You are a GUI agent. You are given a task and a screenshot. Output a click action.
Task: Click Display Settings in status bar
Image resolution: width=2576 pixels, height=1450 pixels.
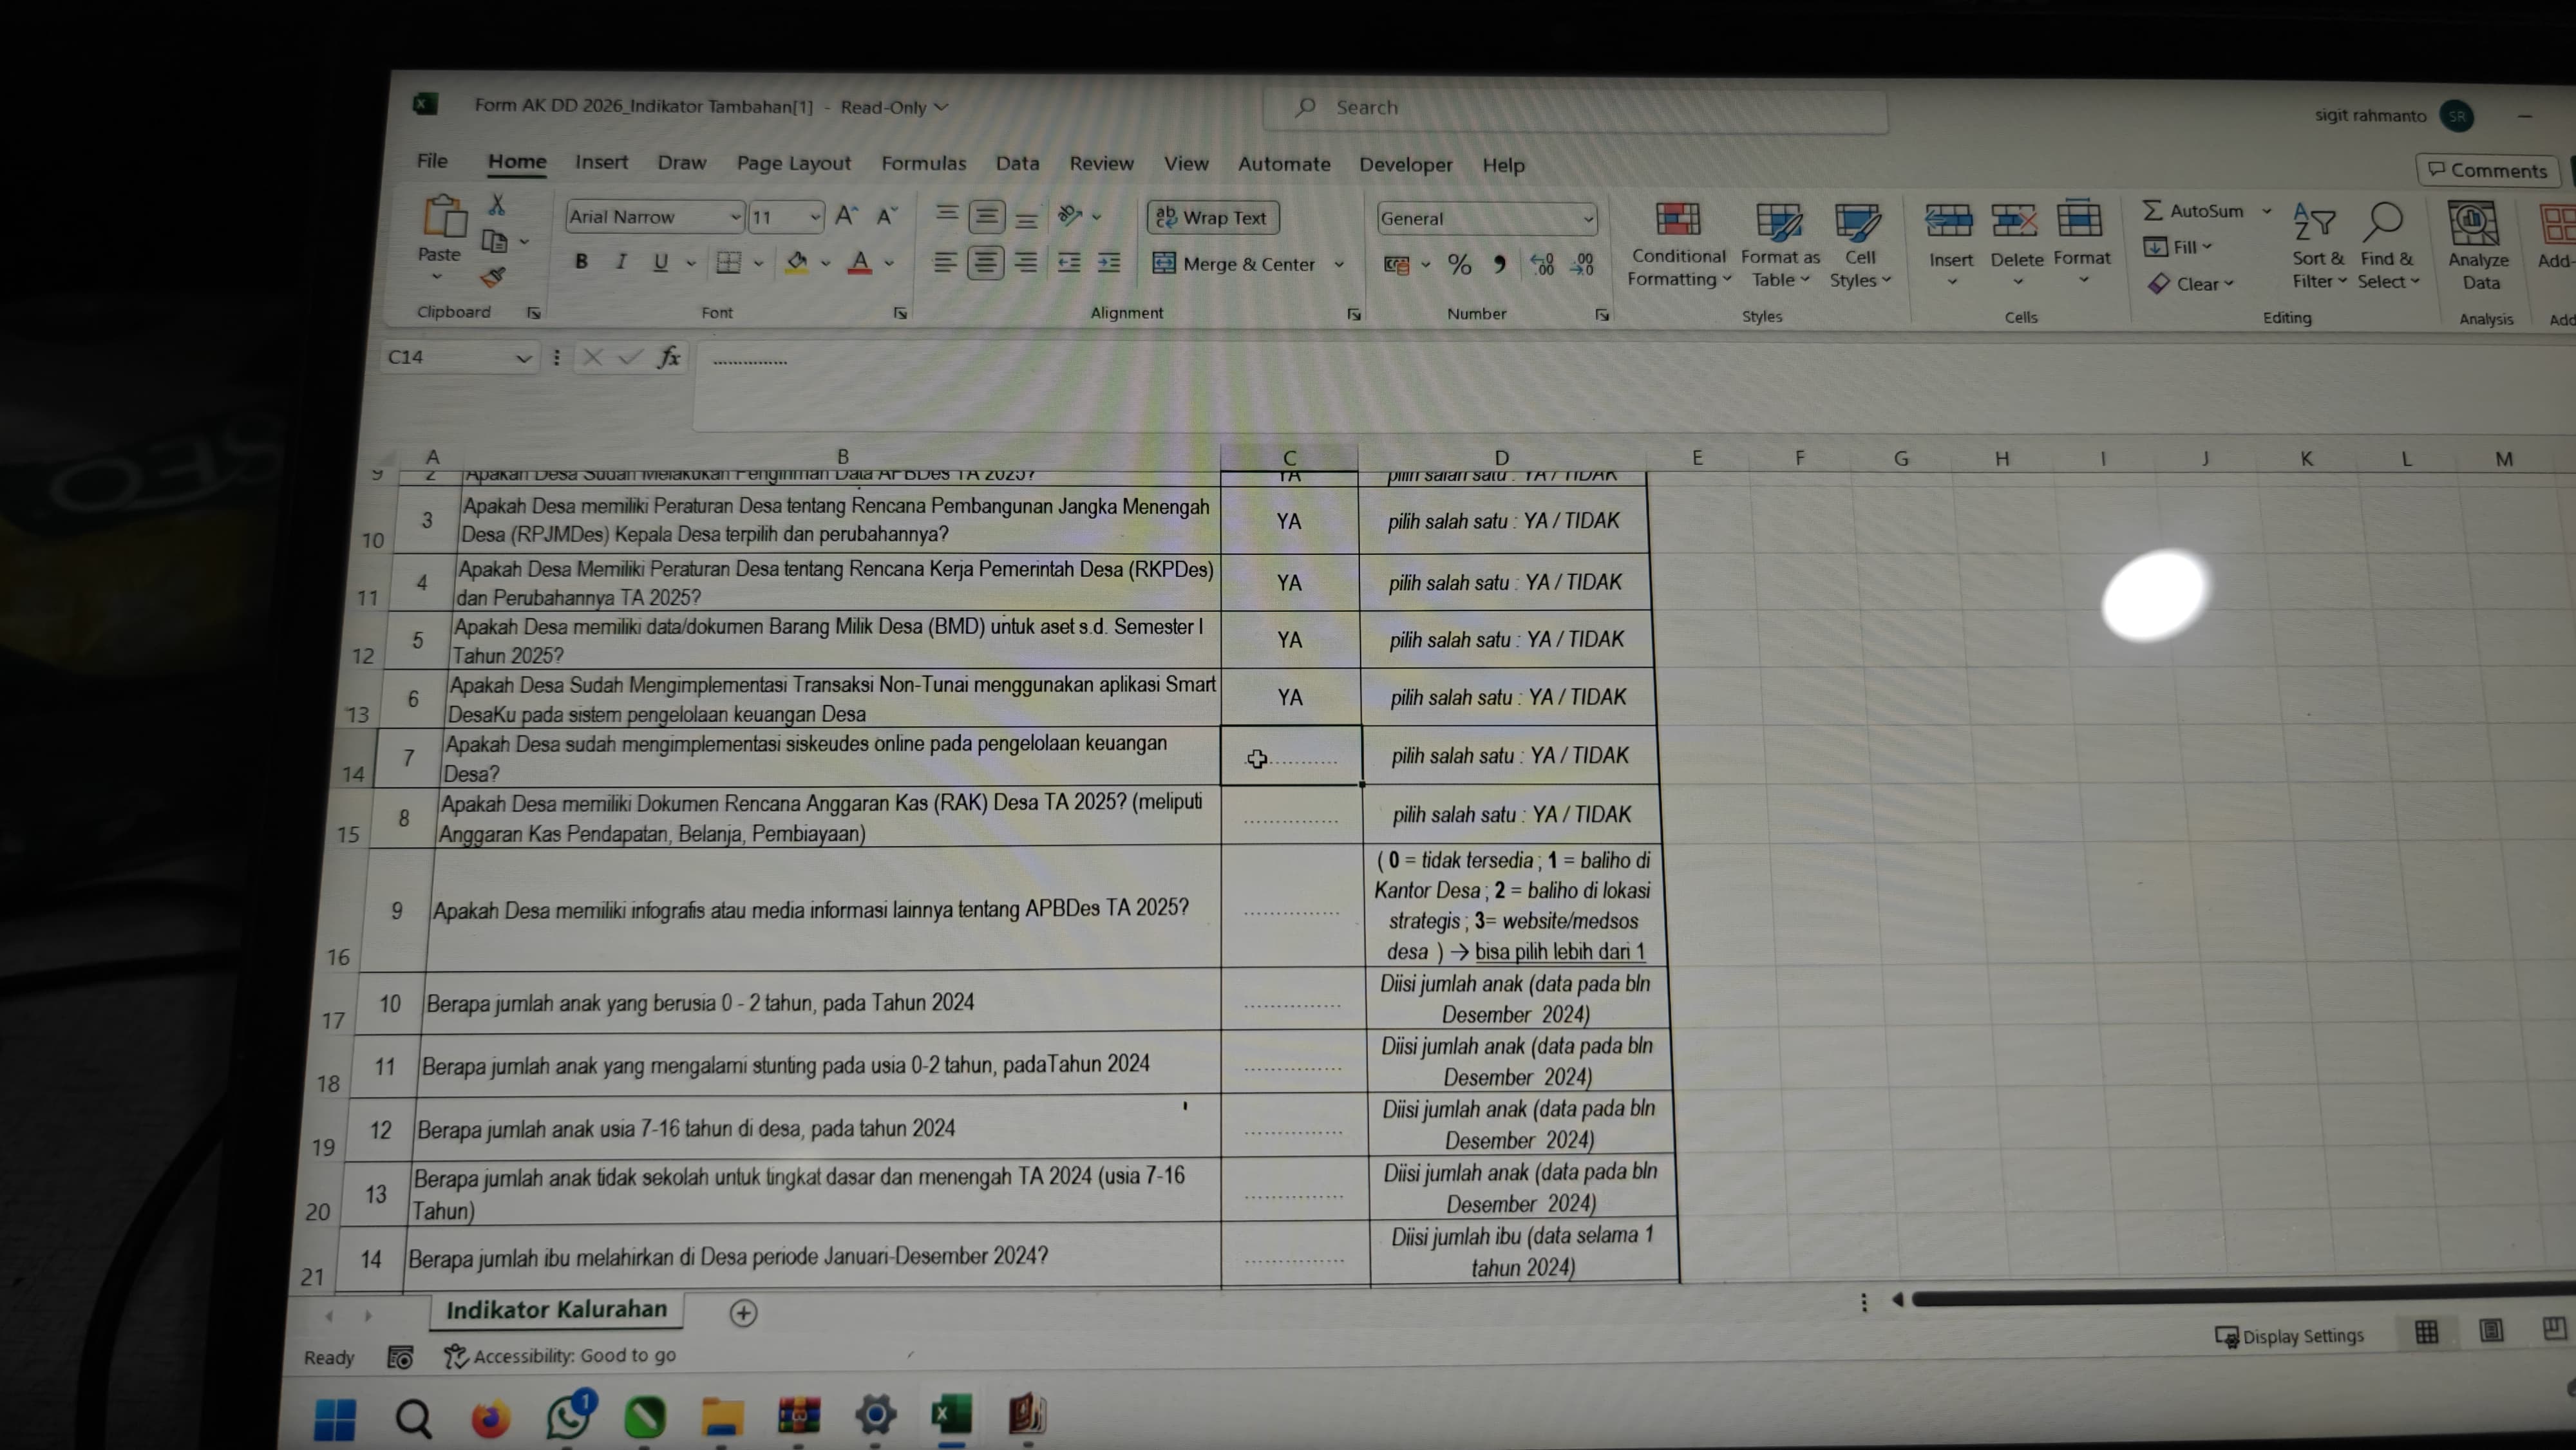click(2289, 1336)
